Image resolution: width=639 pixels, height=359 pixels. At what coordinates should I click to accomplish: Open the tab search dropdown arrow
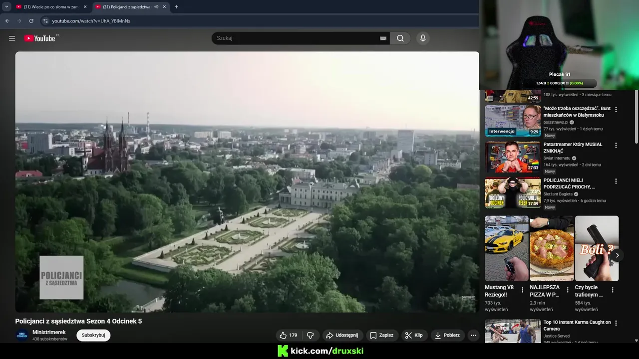(x=6, y=7)
